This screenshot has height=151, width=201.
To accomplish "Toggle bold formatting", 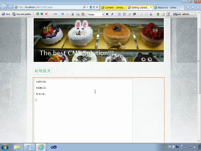I will pyautogui.click(x=107, y=14).
